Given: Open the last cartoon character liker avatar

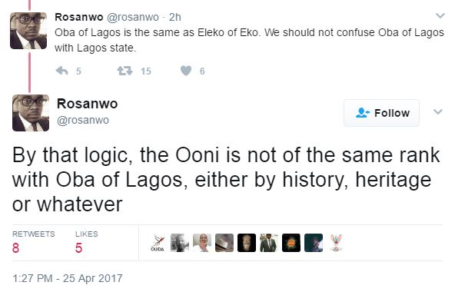Looking at the screenshot, I should (336, 243).
